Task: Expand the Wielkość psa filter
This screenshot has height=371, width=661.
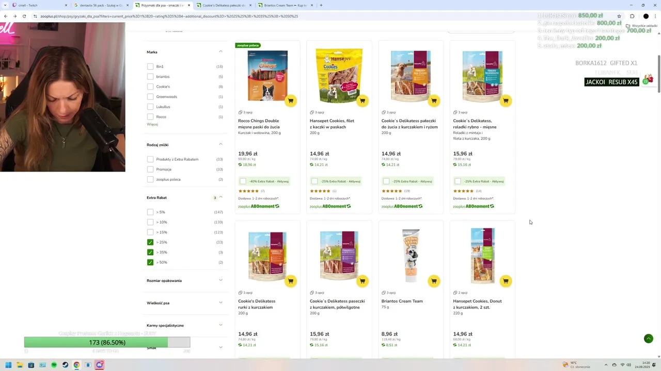Action: point(221,302)
